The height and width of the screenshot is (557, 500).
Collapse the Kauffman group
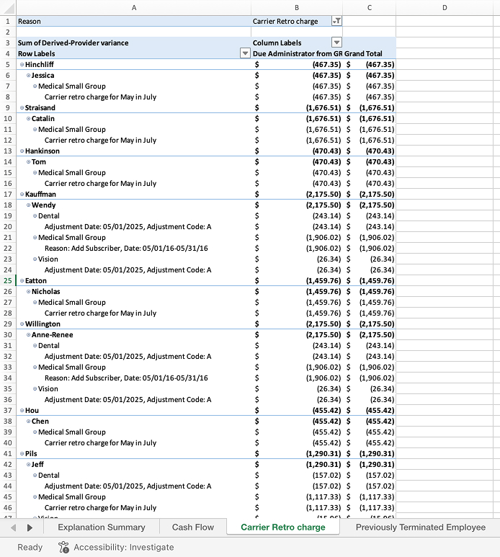pos(22,195)
